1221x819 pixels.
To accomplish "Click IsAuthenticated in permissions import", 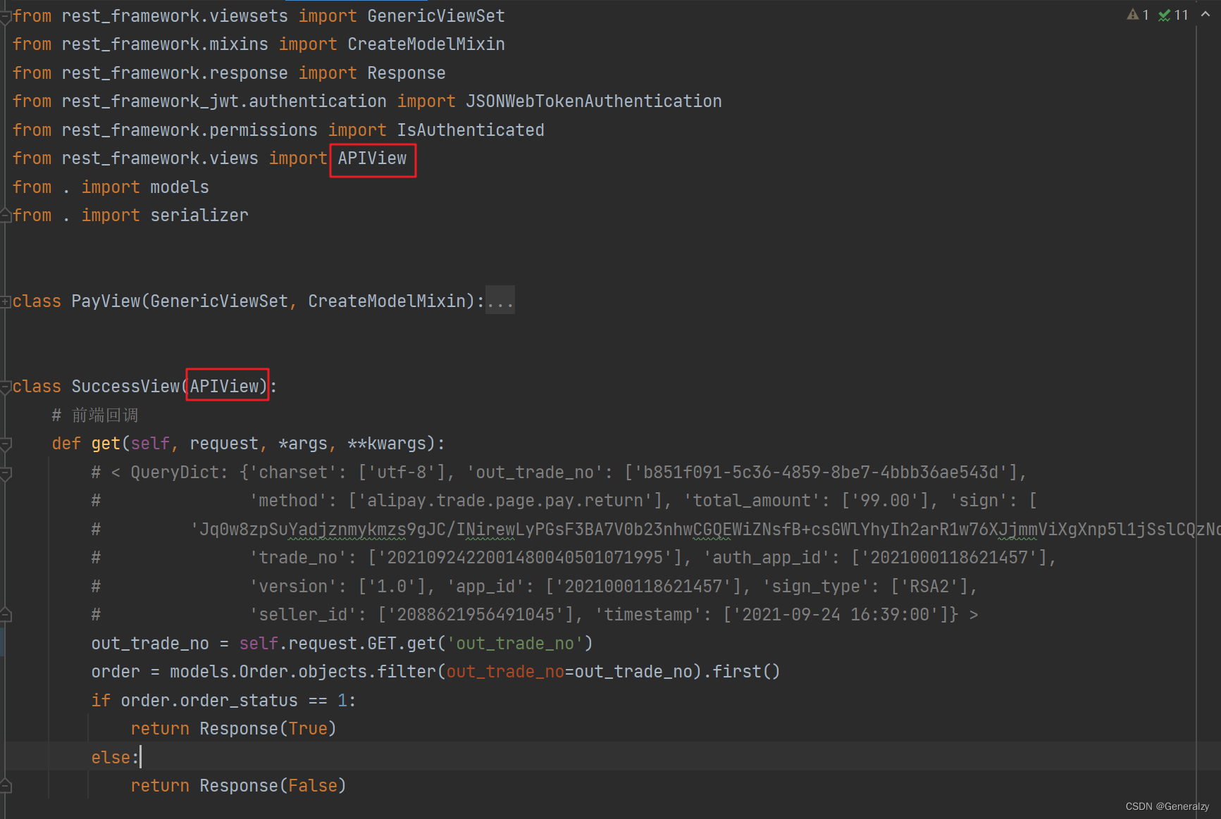I will (x=471, y=130).
